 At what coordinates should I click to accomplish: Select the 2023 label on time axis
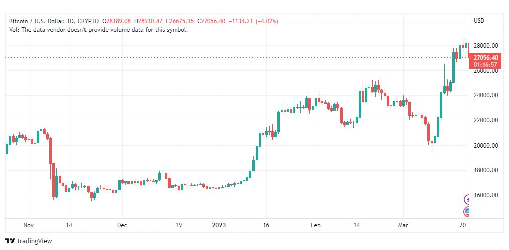tap(220, 226)
